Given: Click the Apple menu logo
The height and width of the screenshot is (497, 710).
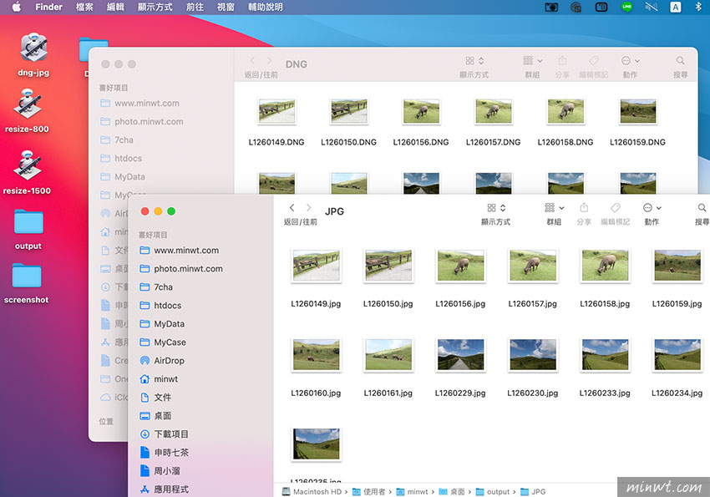Looking at the screenshot, I should point(17,7).
